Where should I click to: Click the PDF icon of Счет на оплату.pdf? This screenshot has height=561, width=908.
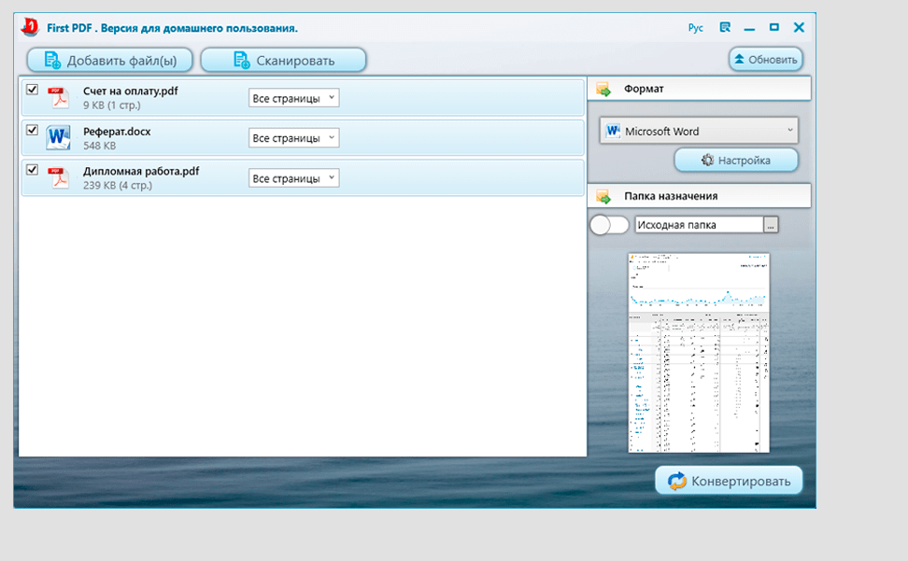(59, 98)
